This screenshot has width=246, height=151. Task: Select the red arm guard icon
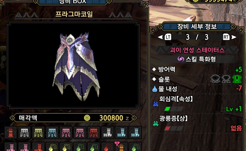[x=10, y=132]
